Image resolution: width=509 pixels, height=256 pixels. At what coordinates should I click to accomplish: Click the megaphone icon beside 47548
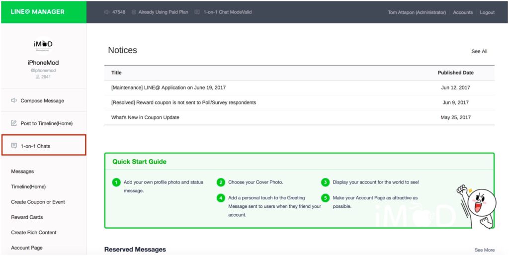pyautogui.click(x=107, y=12)
